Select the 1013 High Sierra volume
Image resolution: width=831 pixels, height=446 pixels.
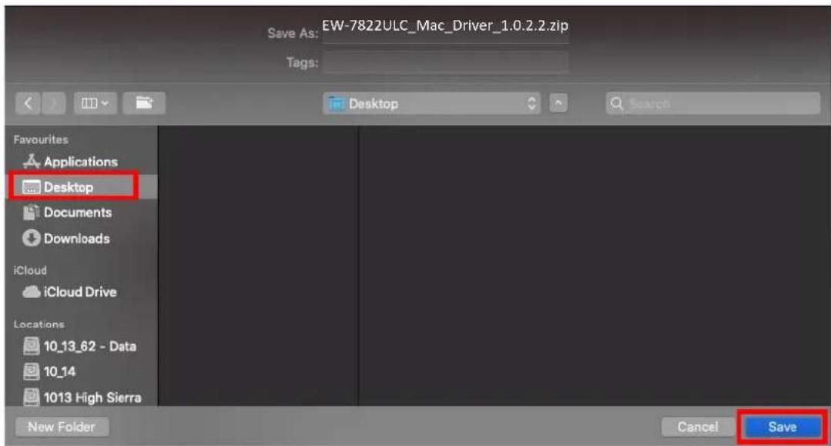pos(82,397)
